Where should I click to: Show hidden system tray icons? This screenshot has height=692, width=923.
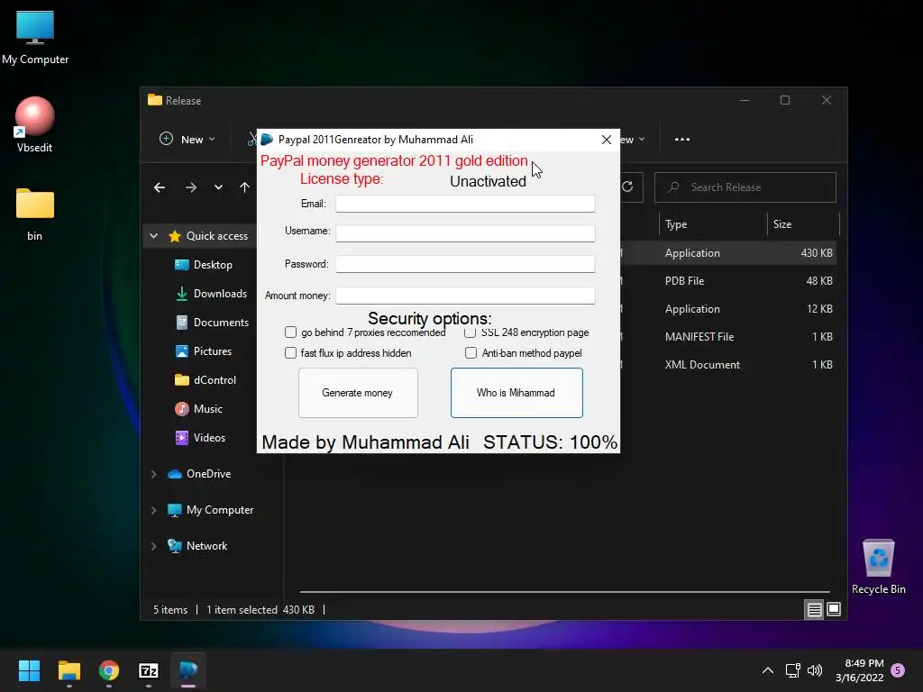coord(768,670)
